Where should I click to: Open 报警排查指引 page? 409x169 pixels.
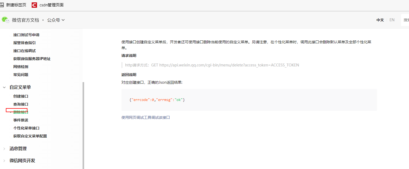click(x=24, y=43)
